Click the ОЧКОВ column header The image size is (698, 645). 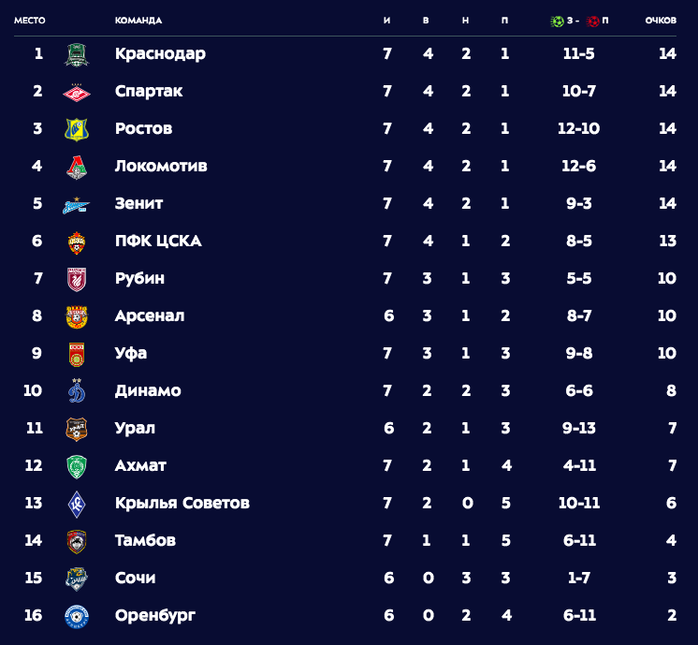(x=661, y=21)
